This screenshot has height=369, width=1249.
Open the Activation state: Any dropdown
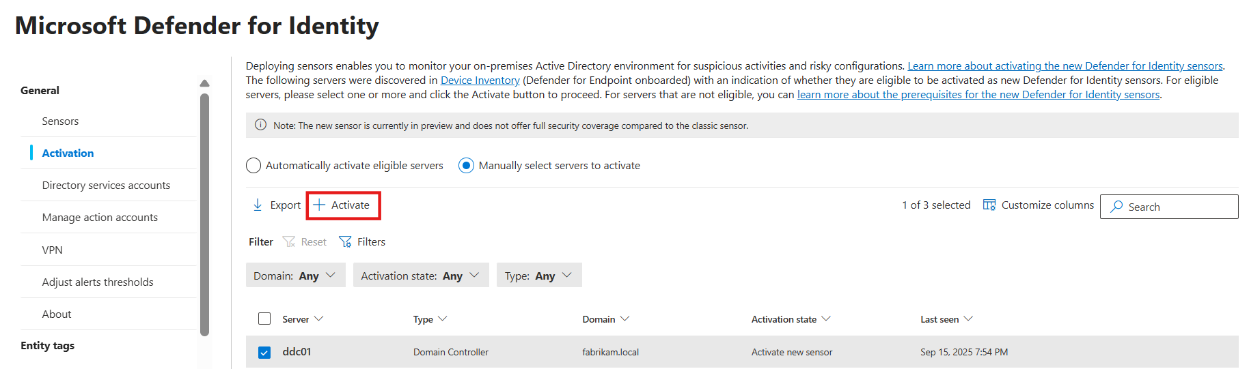click(420, 276)
